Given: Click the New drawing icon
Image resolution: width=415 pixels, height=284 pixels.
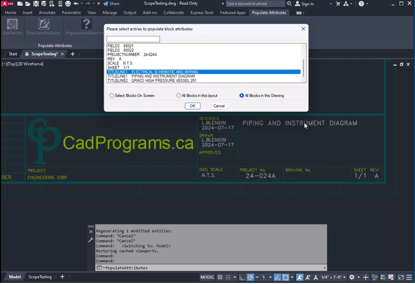Looking at the screenshot, I should [20, 4].
